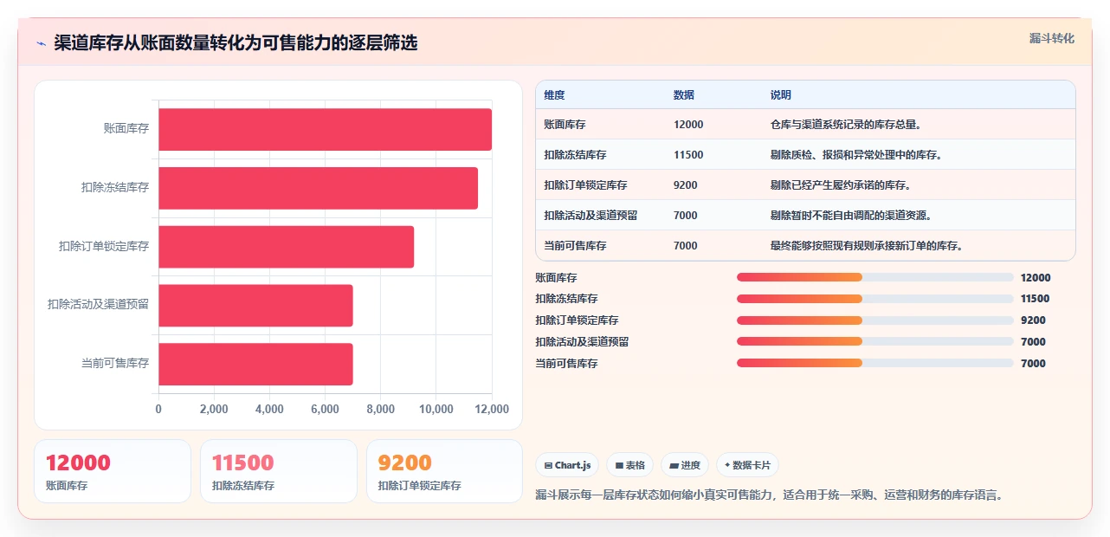The width and height of the screenshot is (1110, 537).
Task: Click the 9200 value in the table
Action: (686, 185)
